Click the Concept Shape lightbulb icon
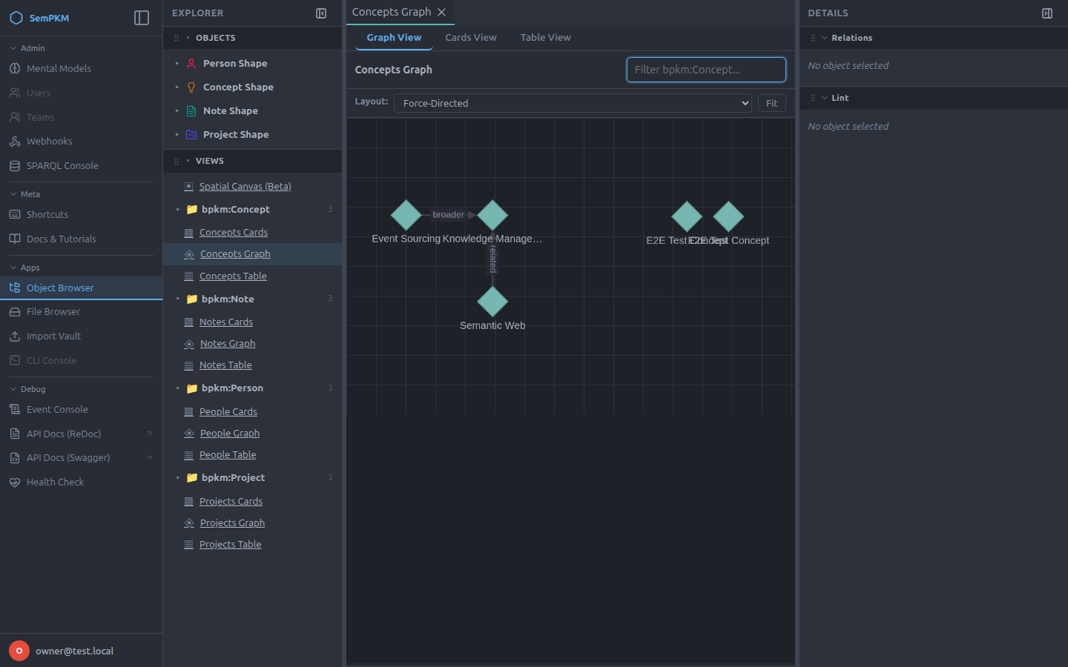 click(191, 87)
